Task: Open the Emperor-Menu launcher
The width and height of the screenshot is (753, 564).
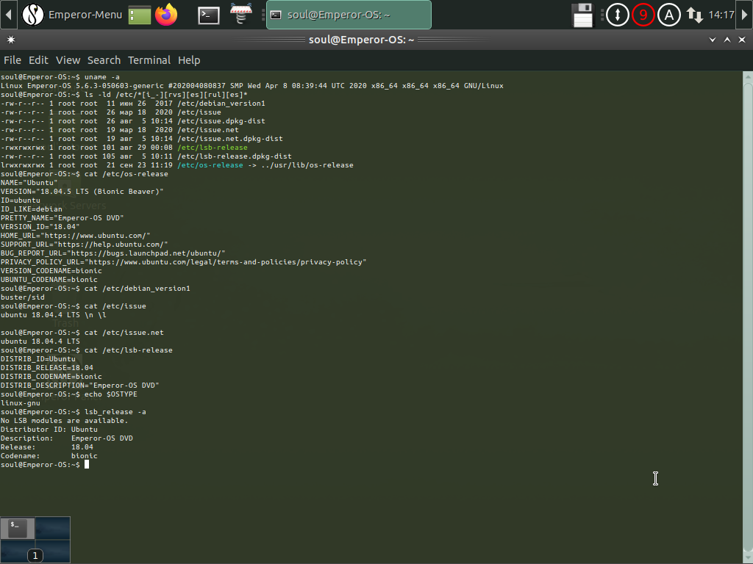Action: click(72, 15)
